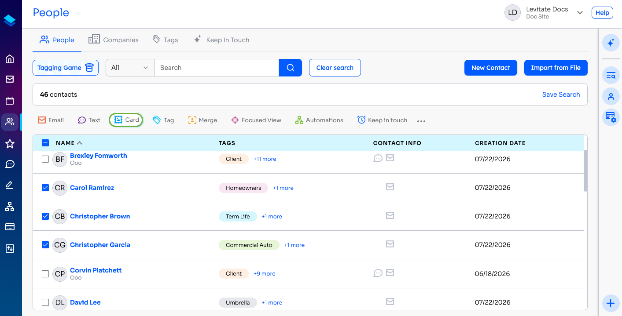
Task: Open the mail icon in left sidebar
Action: pos(10,79)
